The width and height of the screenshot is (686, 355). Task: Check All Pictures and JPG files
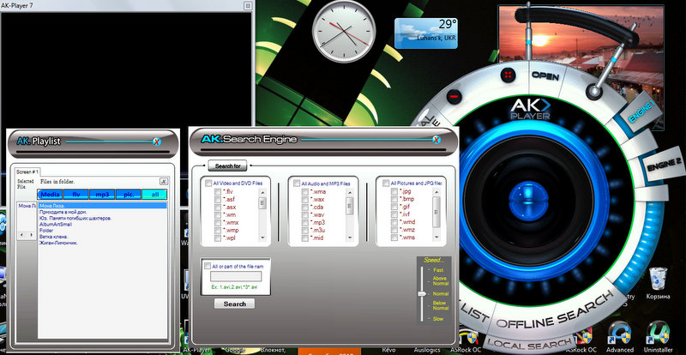(x=386, y=183)
